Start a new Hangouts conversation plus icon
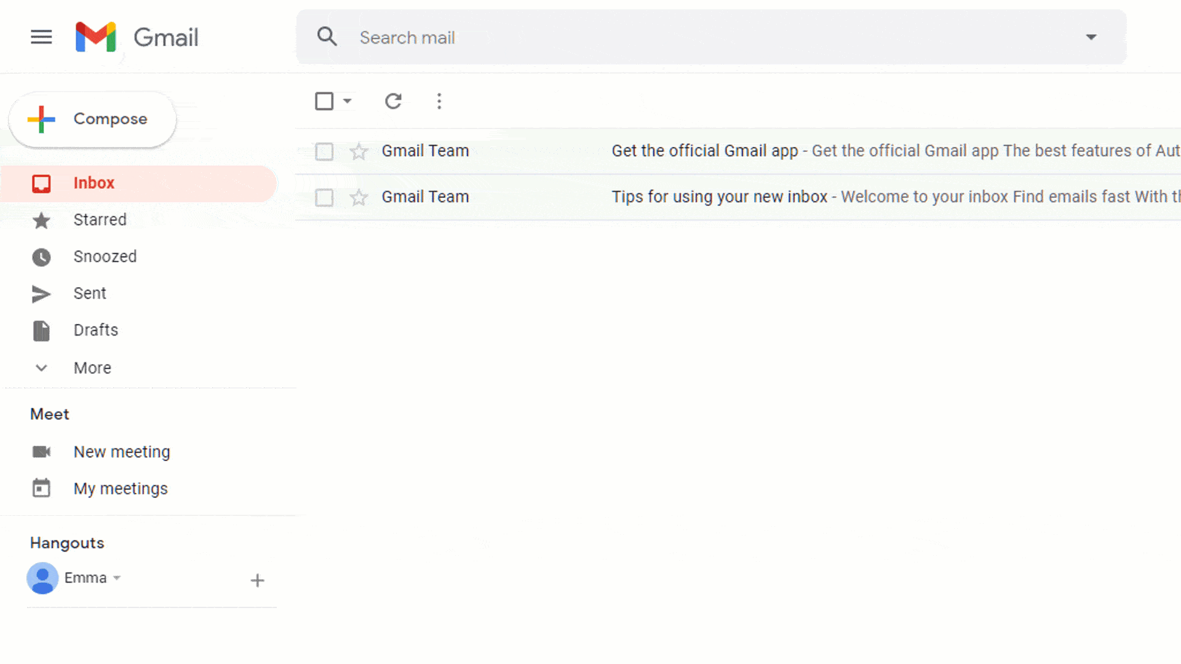Viewport: 1181px width, 664px height. point(257,580)
